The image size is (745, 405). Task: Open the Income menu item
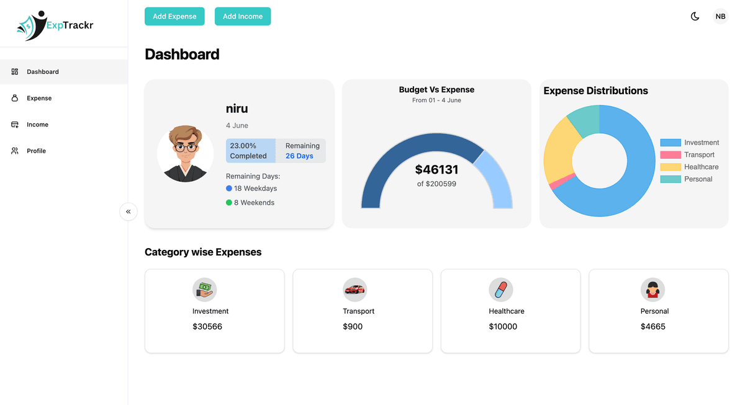tap(64, 125)
